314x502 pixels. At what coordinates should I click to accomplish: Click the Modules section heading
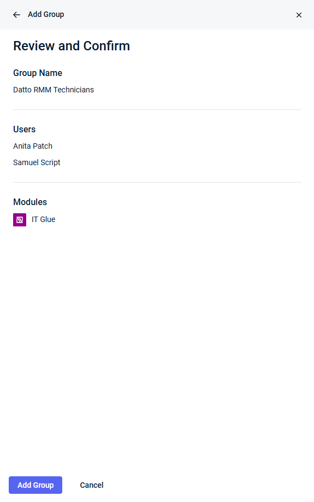(x=30, y=202)
